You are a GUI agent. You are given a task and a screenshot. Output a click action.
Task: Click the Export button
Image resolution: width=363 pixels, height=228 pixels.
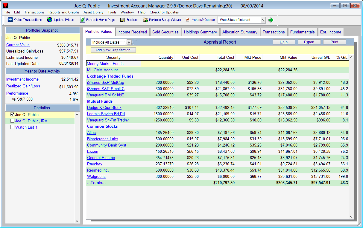pyautogui.click(x=309, y=42)
